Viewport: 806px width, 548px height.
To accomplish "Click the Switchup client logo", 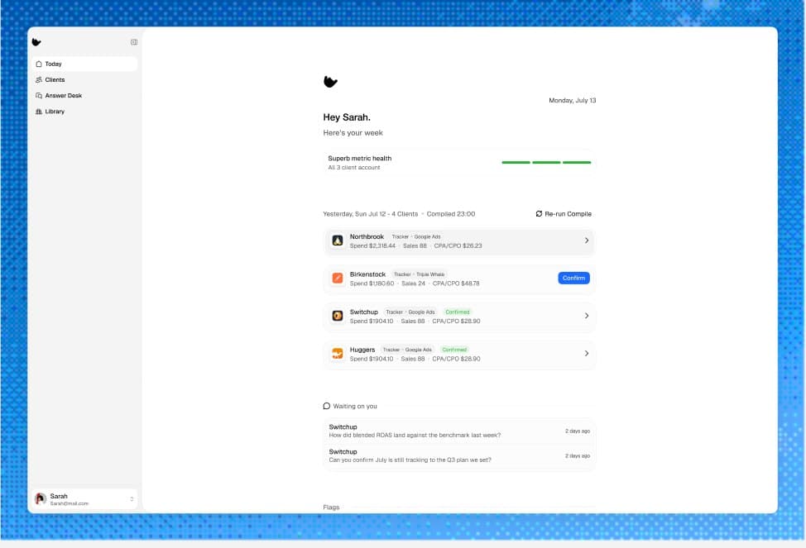I will 337,316.
